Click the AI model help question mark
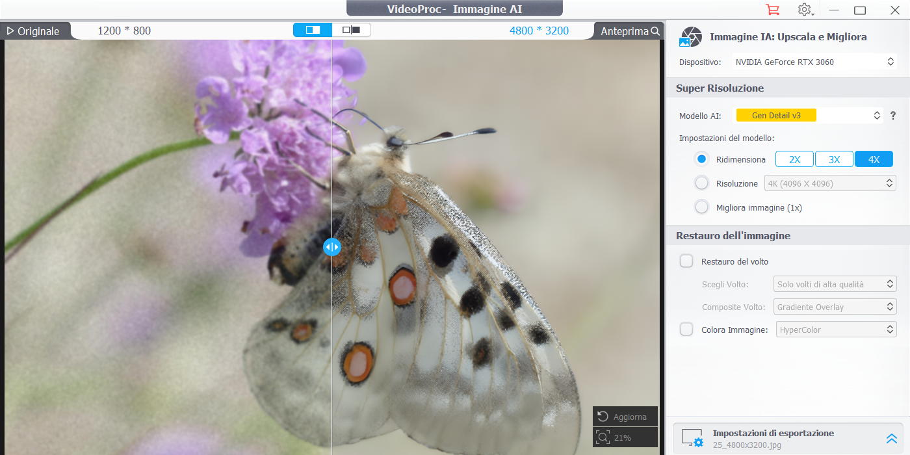Viewport: 910px width, 455px height. 893,116
